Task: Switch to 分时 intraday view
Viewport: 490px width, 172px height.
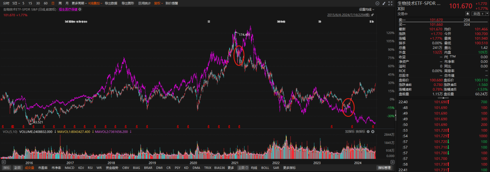Action: point(6,3)
